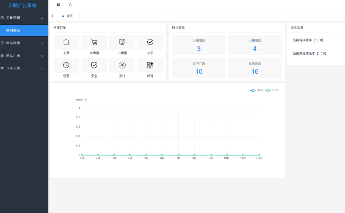Click the 充值条数 statistic card
Image resolution: width=345 pixels, height=213 pixels.
click(255, 68)
